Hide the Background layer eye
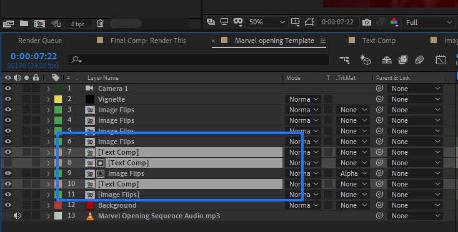The height and width of the screenshot is (232, 458). pos(8,205)
